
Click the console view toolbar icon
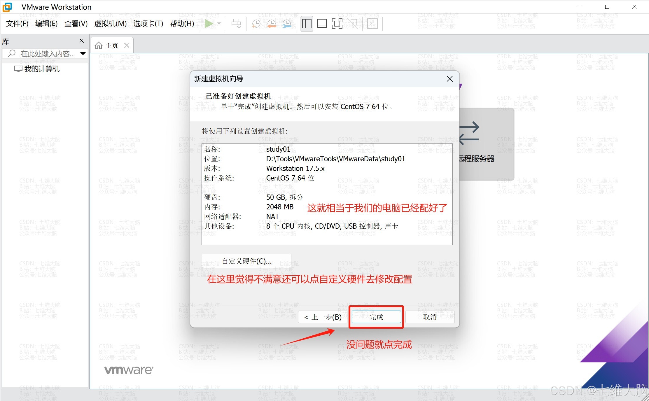point(372,24)
